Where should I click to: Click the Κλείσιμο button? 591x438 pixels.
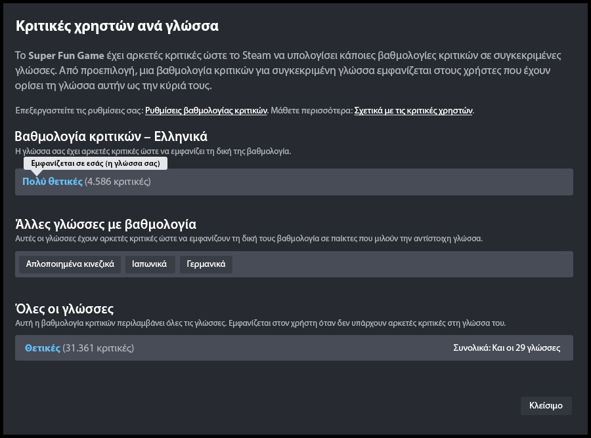pos(546,406)
